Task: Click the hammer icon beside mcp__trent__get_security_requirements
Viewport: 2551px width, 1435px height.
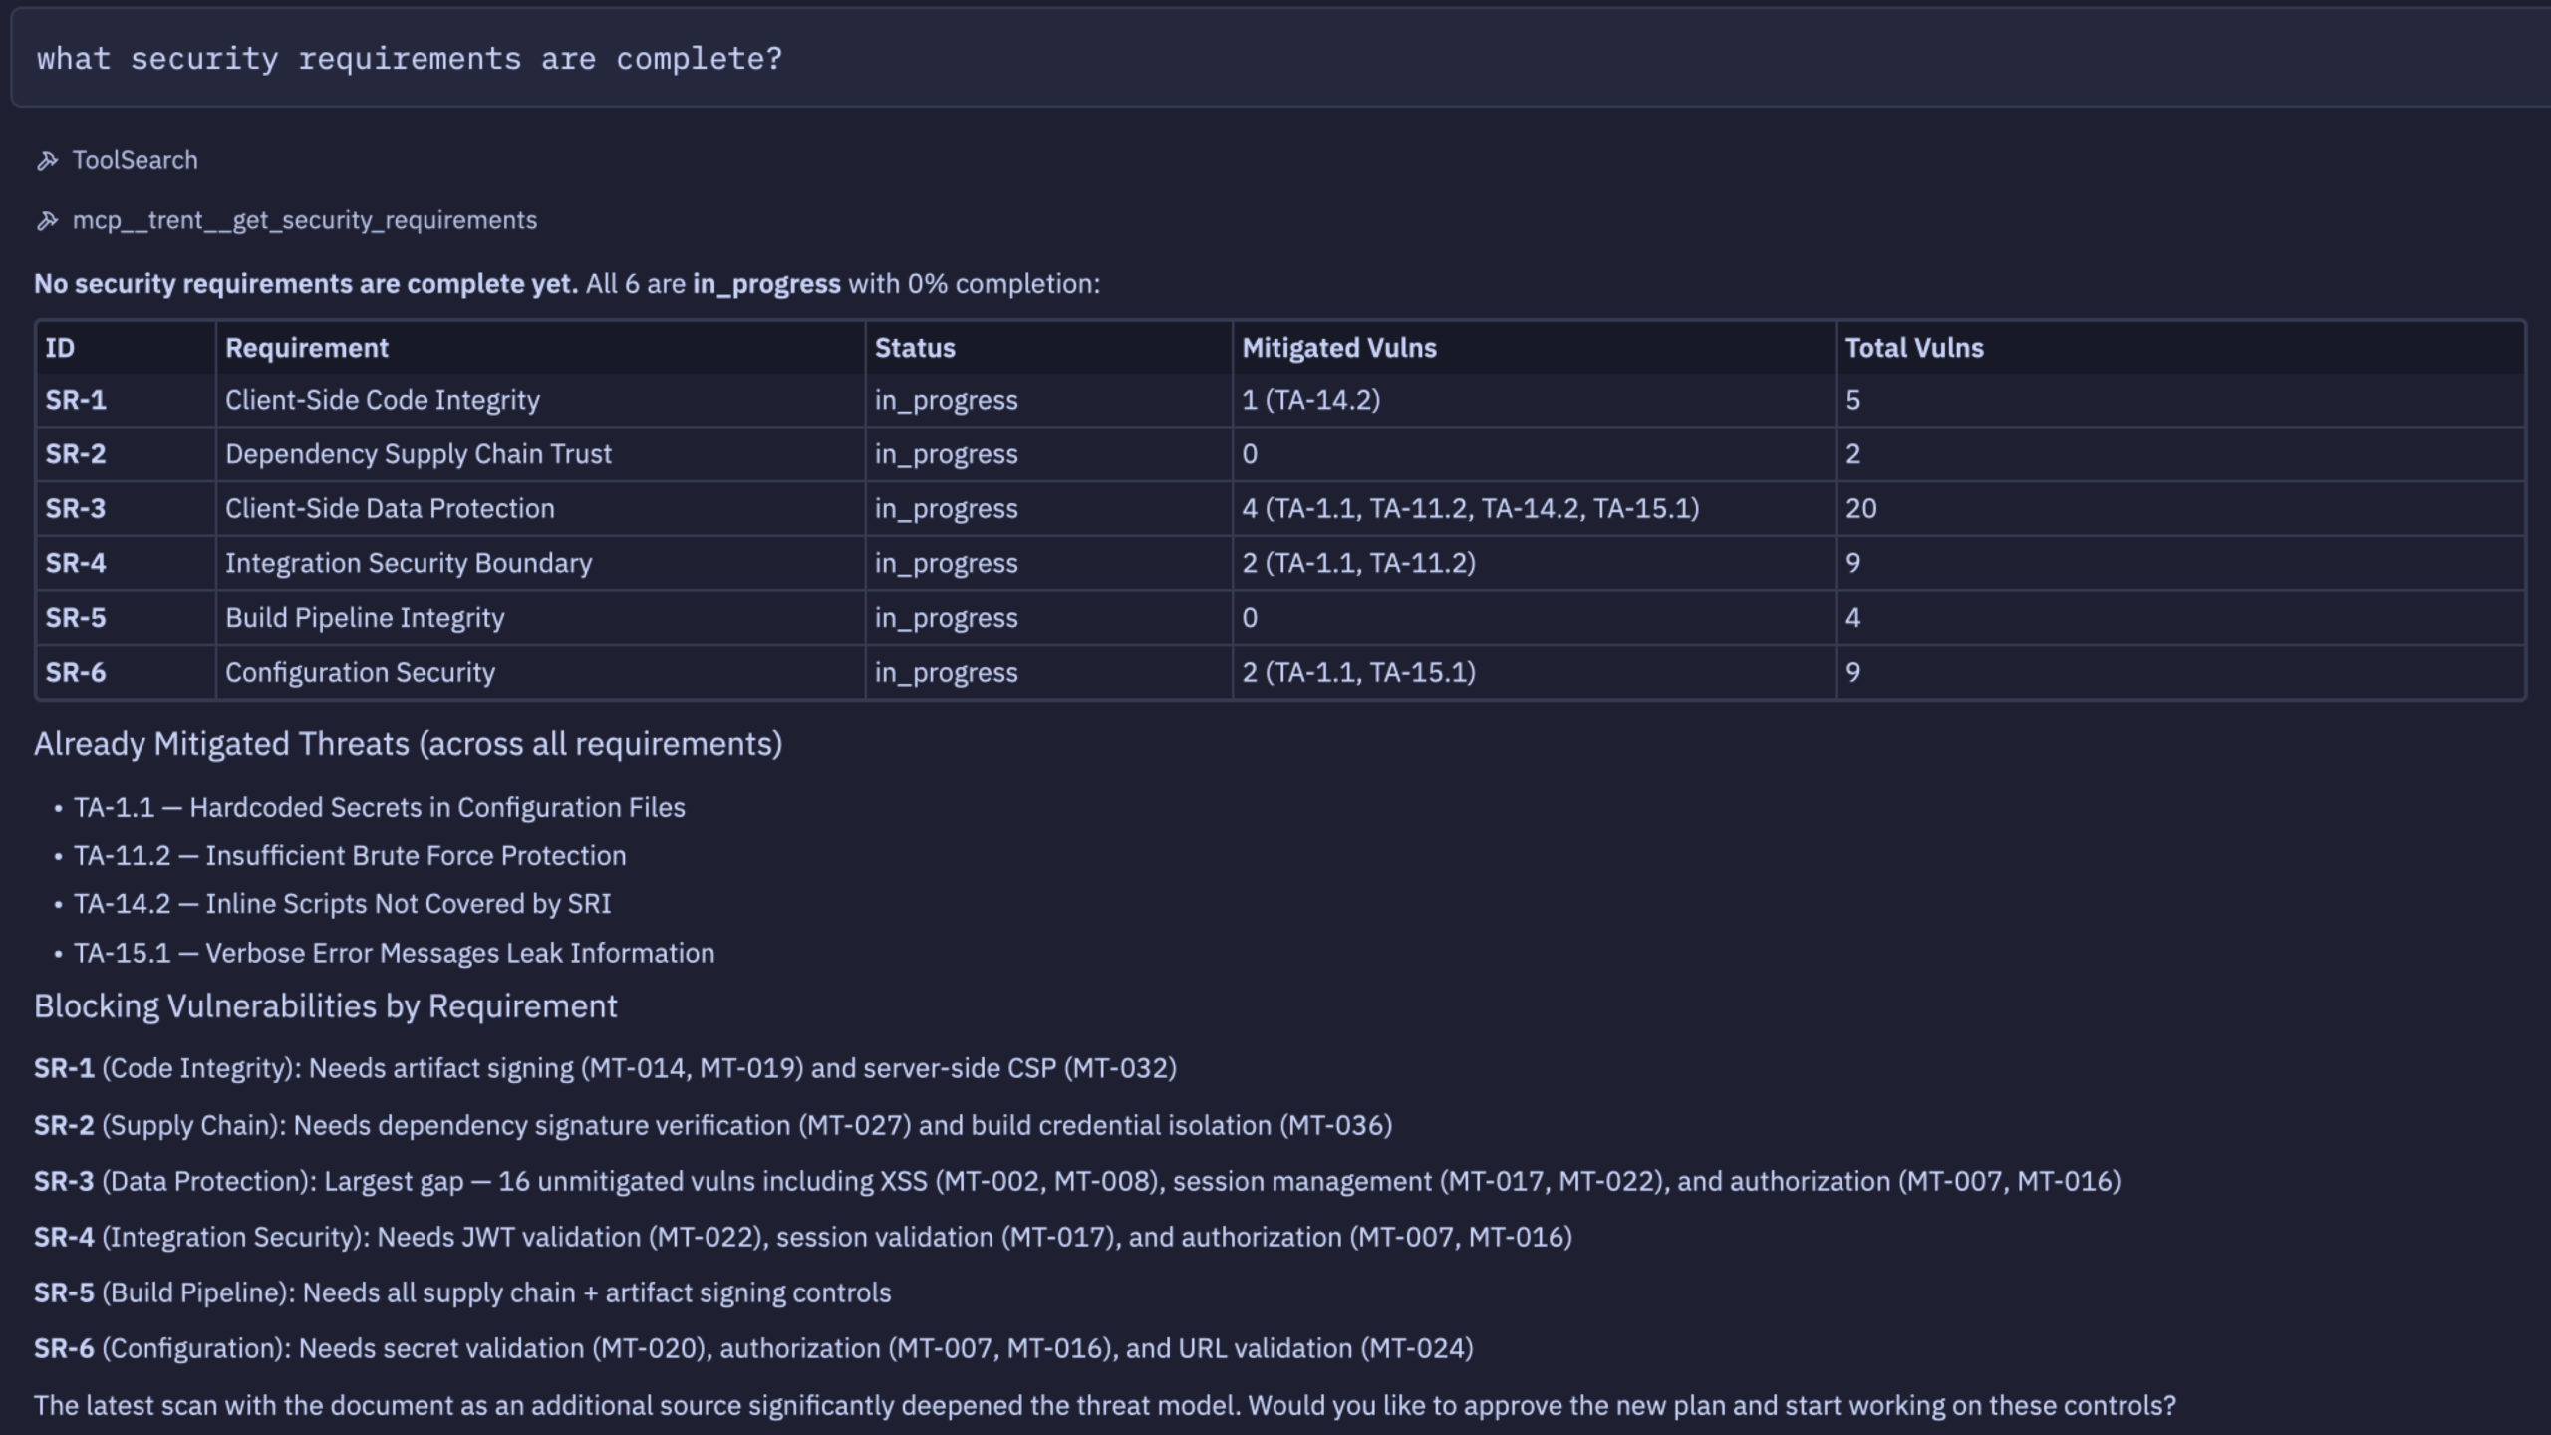Action: pos(47,221)
